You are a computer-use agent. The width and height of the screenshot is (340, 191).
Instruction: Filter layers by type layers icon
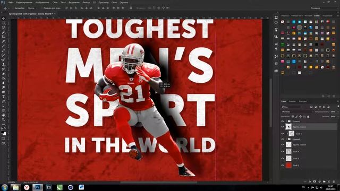pos(320,107)
